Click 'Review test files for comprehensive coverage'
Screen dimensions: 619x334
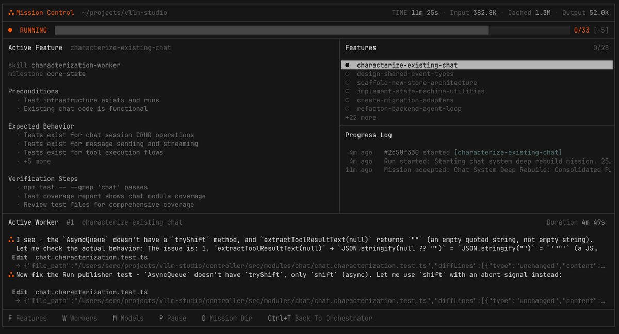tap(109, 205)
